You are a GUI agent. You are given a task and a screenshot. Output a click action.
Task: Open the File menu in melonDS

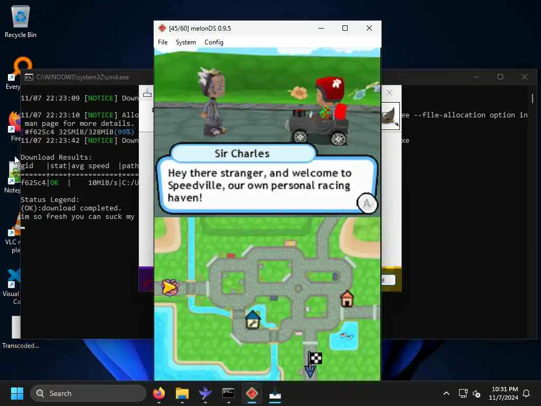tap(163, 42)
